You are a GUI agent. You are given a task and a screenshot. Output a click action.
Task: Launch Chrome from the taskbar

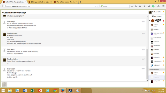pos(55,91)
